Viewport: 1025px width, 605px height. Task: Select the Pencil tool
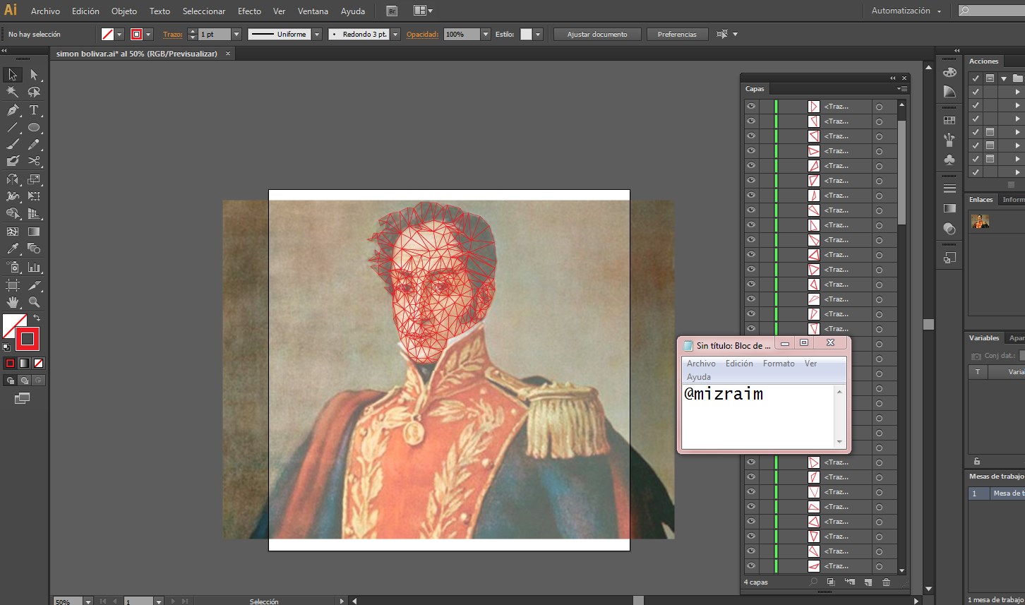click(x=34, y=144)
